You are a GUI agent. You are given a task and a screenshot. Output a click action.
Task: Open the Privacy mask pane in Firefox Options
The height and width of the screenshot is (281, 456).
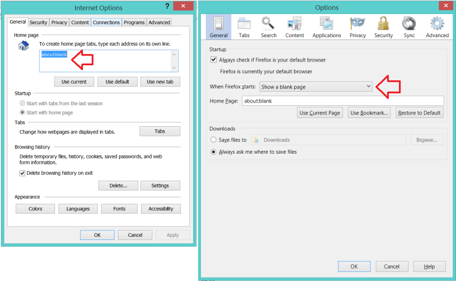point(357,27)
